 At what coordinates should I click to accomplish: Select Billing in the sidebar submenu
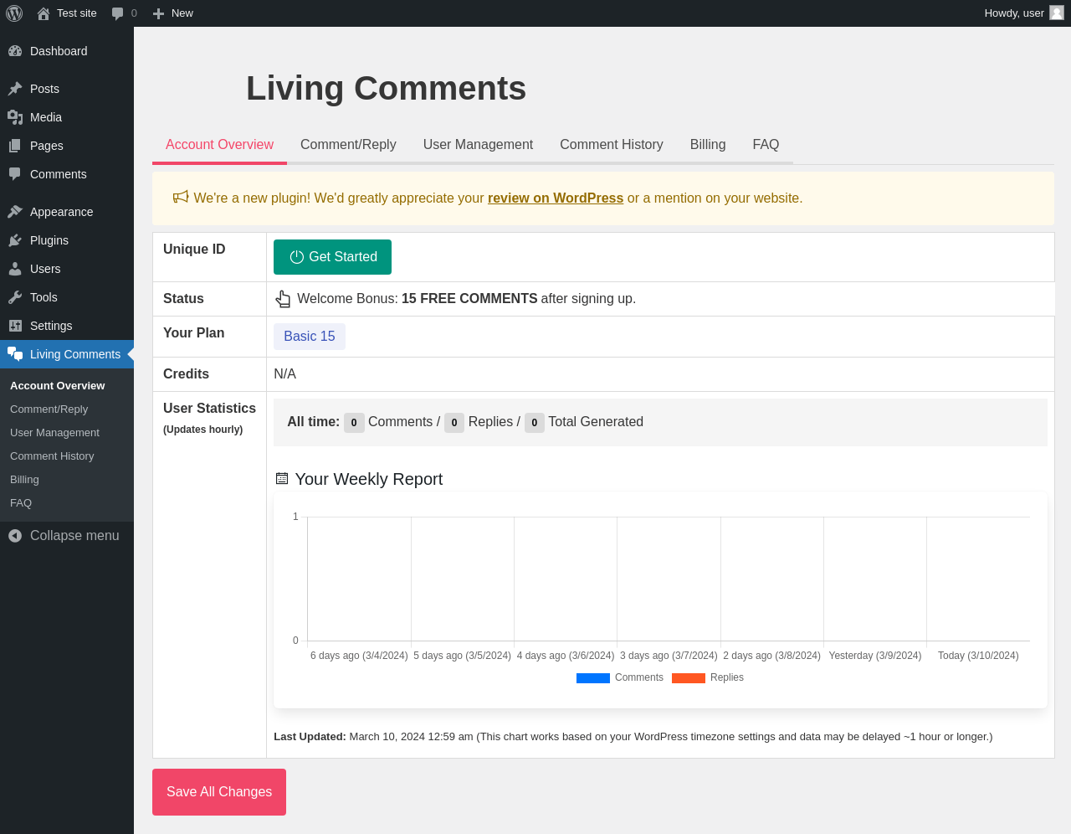click(x=67, y=480)
